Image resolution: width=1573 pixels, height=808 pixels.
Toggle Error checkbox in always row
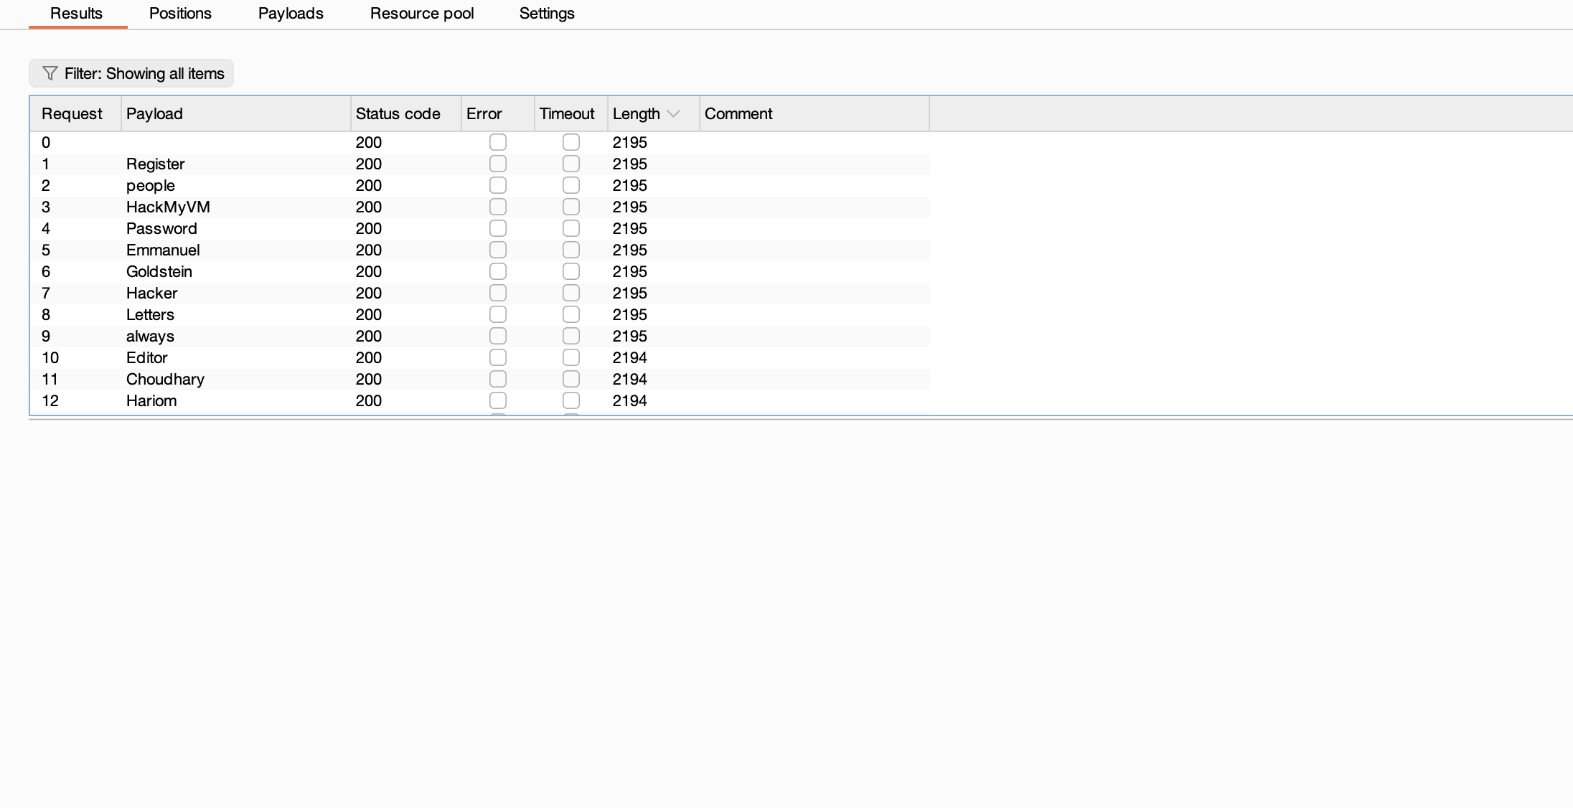pyautogui.click(x=498, y=336)
